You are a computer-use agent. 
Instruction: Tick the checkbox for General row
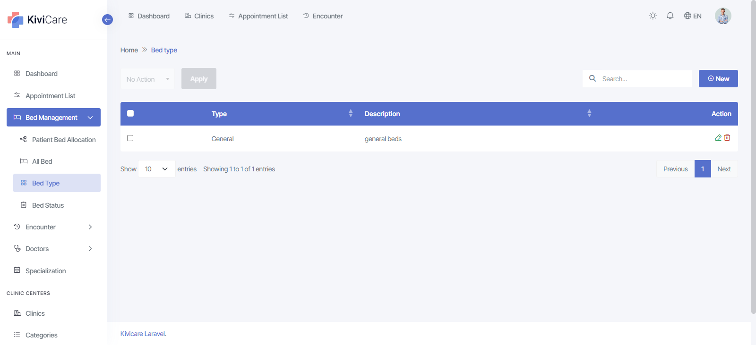point(130,138)
